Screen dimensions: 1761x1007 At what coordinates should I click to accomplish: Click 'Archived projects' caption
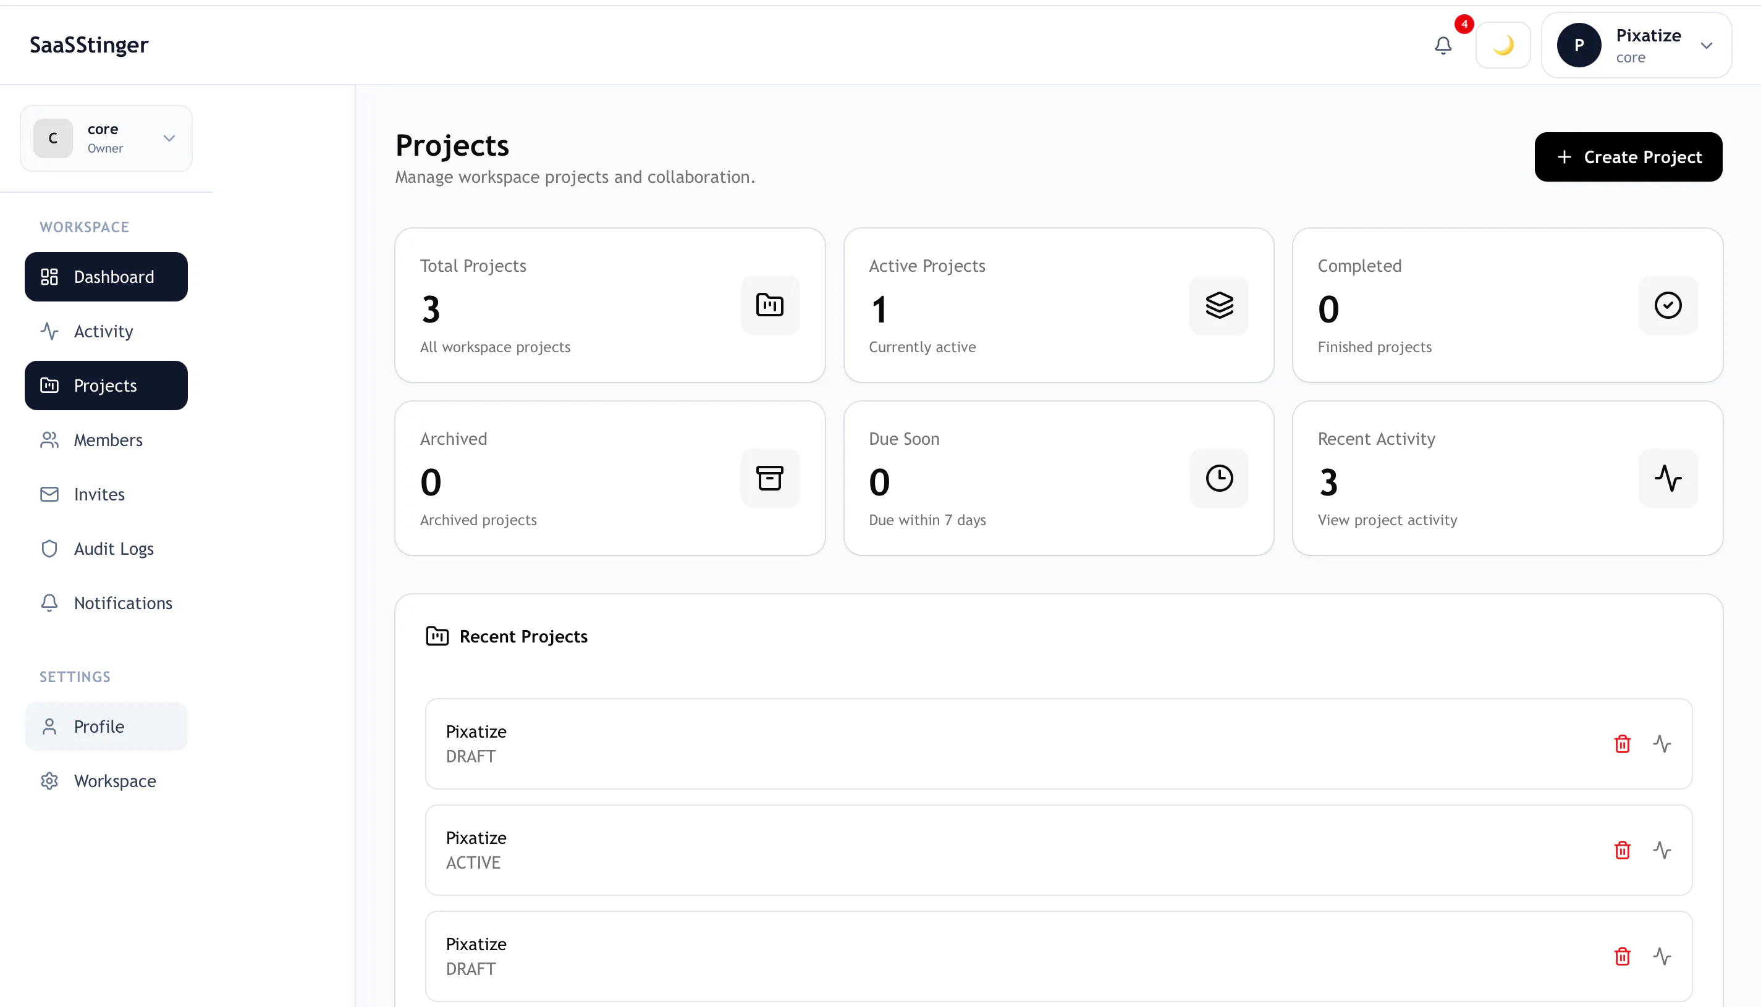[478, 520]
